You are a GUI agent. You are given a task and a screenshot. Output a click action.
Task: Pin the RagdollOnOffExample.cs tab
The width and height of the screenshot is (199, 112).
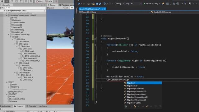click(x=102, y=9)
